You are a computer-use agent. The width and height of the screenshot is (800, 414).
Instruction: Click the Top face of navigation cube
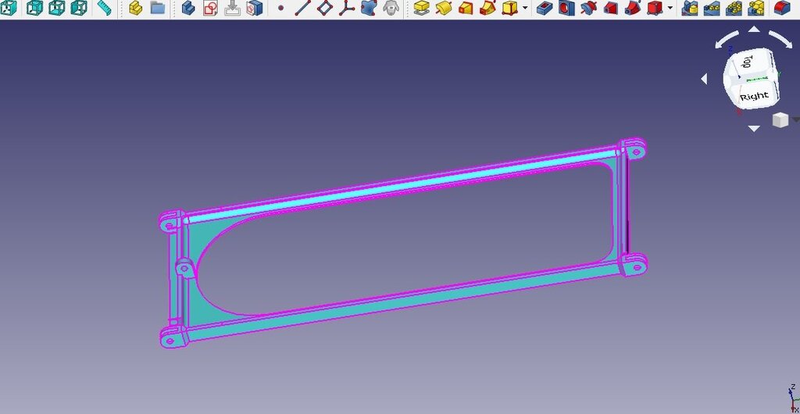[748, 62]
